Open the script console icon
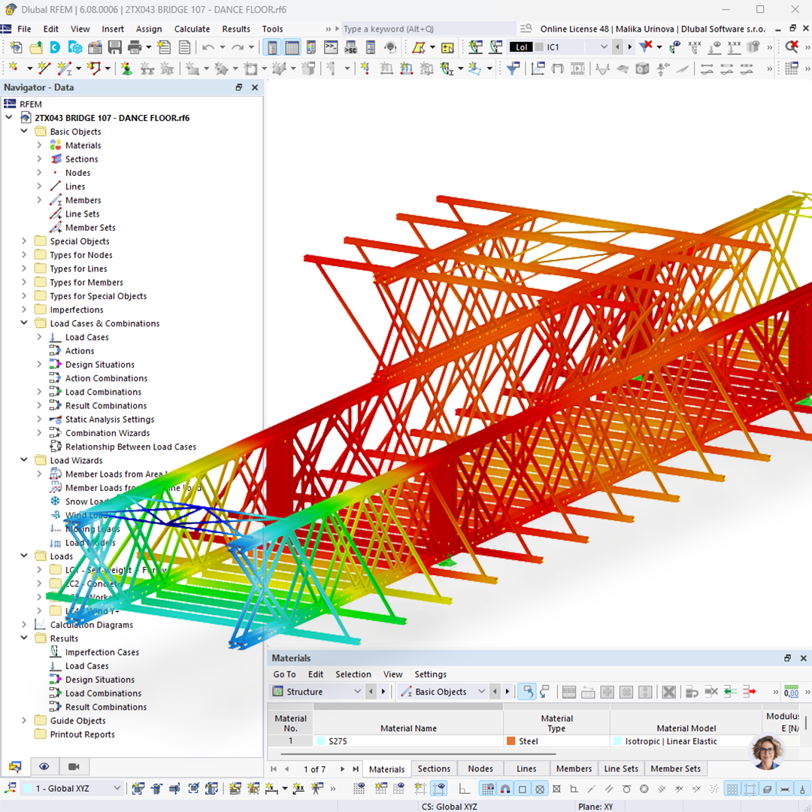Screen dimensions: 812x812 pyautogui.click(x=331, y=47)
